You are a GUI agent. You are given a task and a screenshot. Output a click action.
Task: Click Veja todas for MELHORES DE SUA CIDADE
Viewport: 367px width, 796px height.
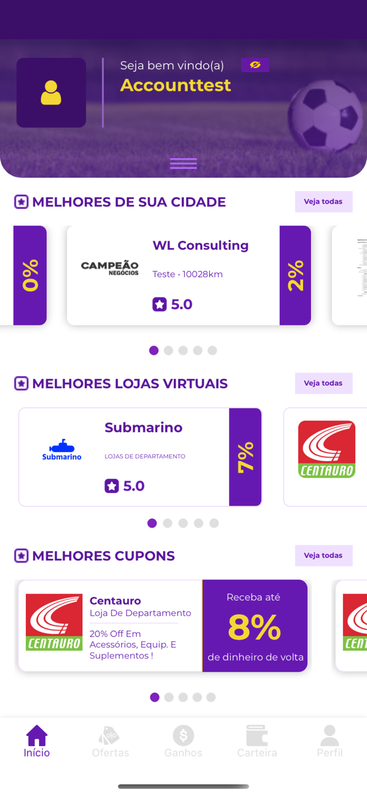click(x=324, y=202)
